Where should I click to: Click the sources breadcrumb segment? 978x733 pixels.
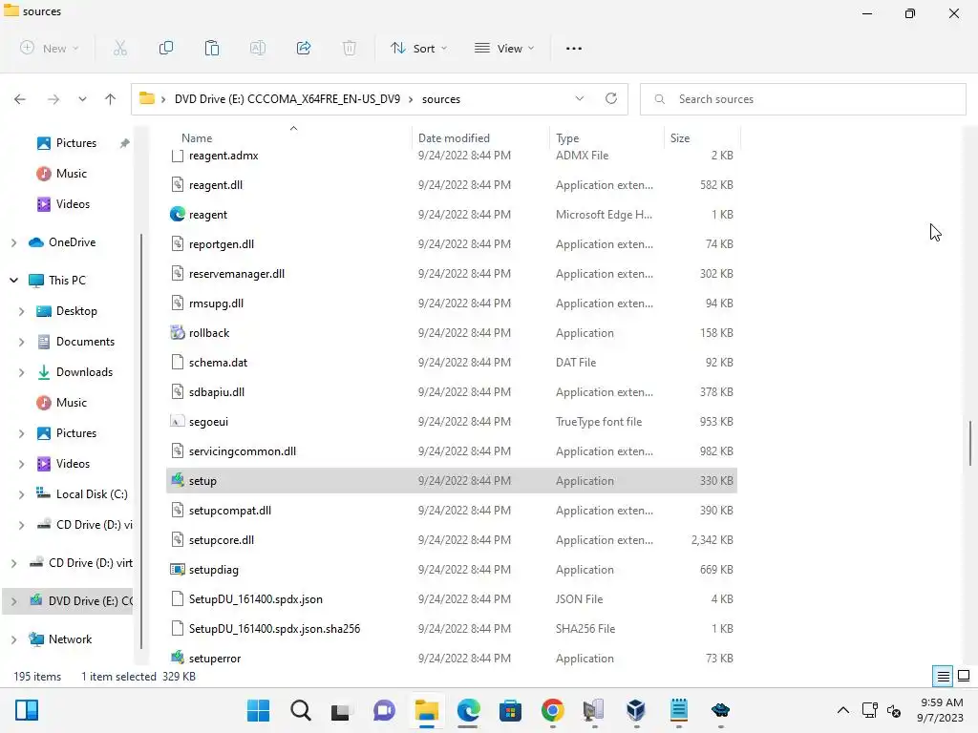tap(441, 99)
